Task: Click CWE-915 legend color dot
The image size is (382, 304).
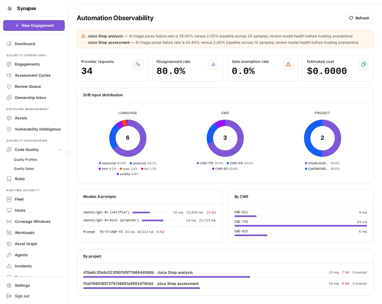Action: click(228, 163)
